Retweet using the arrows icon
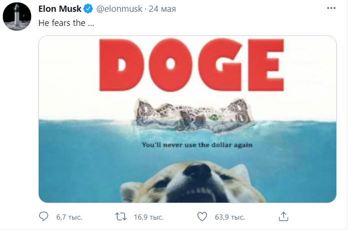The image size is (350, 230). point(120,217)
